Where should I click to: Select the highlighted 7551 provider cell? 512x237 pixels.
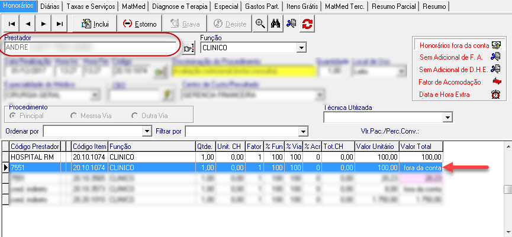(x=35, y=168)
